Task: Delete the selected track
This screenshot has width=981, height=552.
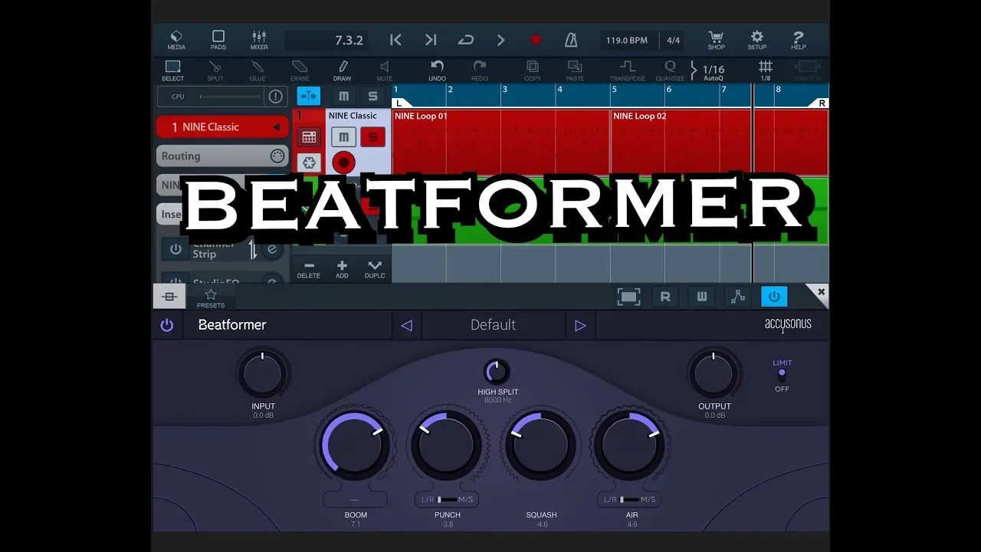Action: coord(309,269)
